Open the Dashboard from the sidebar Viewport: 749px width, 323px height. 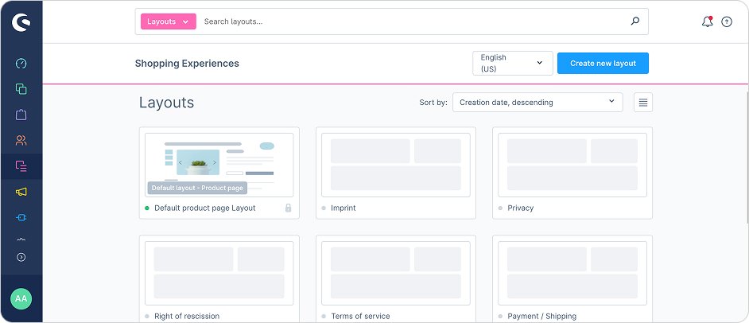[x=21, y=64]
